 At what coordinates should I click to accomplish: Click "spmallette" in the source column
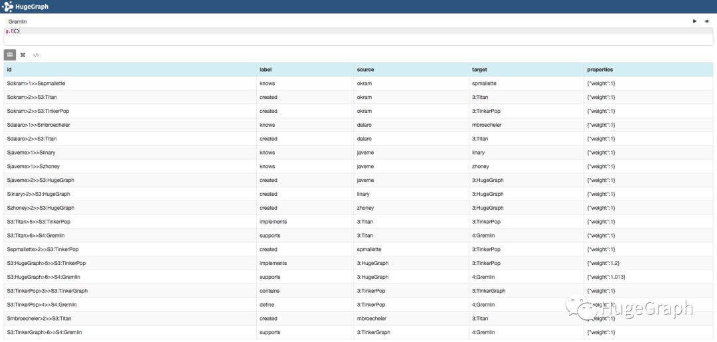pyautogui.click(x=369, y=249)
